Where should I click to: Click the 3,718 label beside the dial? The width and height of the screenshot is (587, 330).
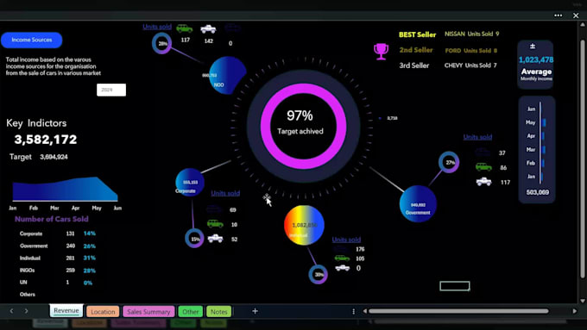point(392,118)
